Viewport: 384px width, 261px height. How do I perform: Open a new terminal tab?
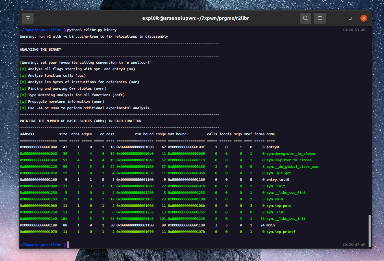pos(28,18)
